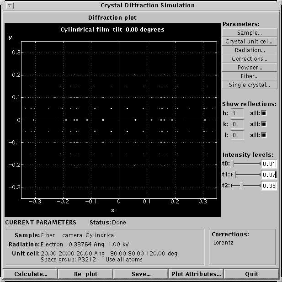Viewport: 282px width, 282px height.
Task: Click the h index input field
Action: 237,113
